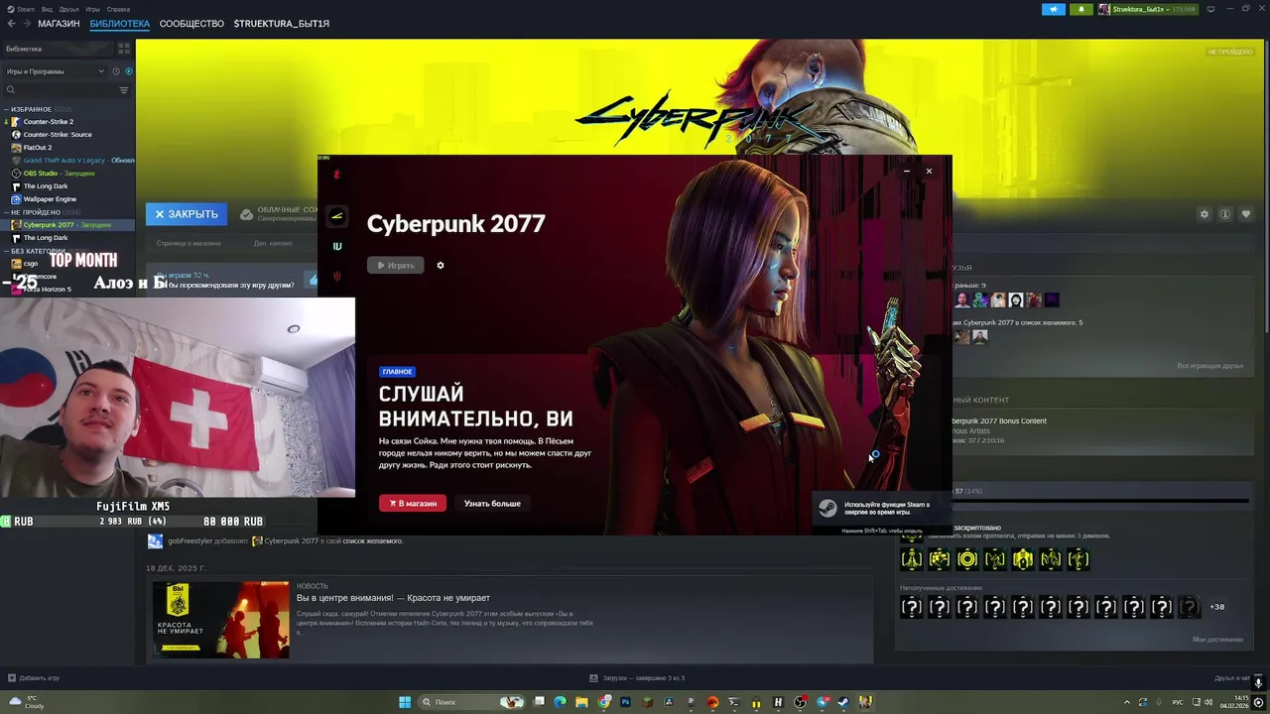The image size is (1270, 714).
Task: Open news thumbnail Красота не умирает
Action: (x=220, y=620)
